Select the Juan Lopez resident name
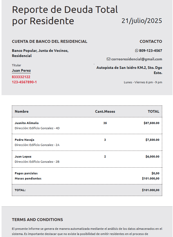 point(23,157)
